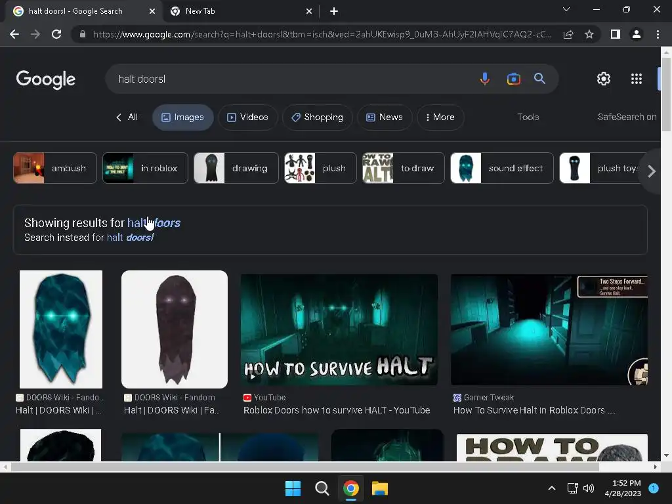The image size is (672, 504).
Task: Open a new browser tab
Action: coord(334,12)
